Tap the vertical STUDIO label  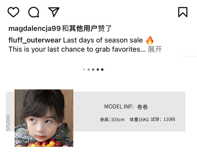(x=8, y=123)
